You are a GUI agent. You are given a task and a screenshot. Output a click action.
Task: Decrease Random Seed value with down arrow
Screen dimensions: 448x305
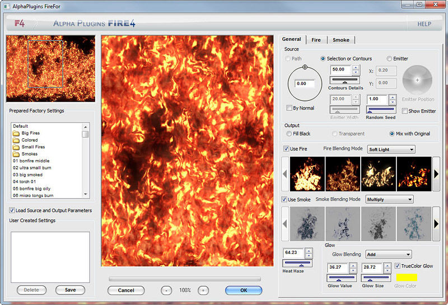393,102
